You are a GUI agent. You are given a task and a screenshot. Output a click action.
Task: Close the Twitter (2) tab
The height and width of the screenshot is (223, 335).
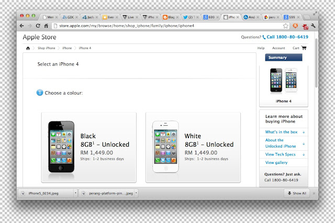click(x=197, y=17)
